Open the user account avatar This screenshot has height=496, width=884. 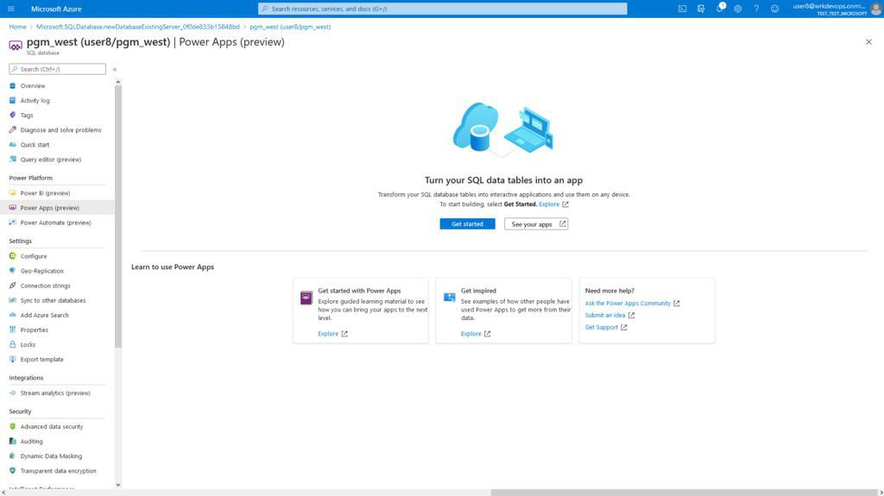875,9
